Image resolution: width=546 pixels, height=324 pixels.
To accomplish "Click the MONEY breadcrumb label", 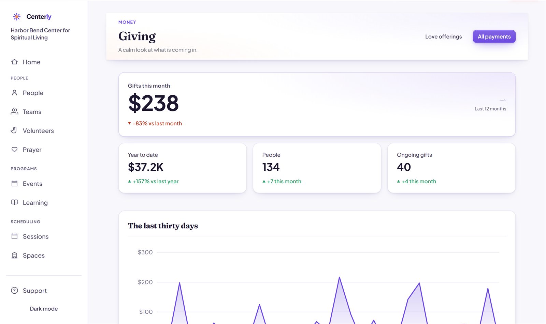I will tap(127, 22).
